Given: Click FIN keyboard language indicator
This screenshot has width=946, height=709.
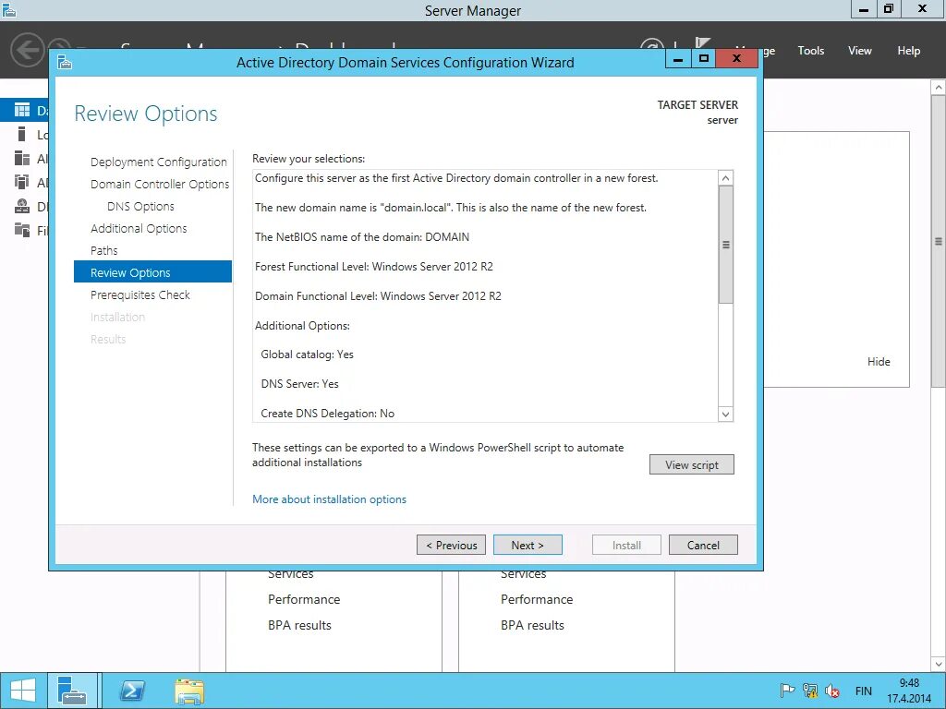Looking at the screenshot, I should click(864, 691).
